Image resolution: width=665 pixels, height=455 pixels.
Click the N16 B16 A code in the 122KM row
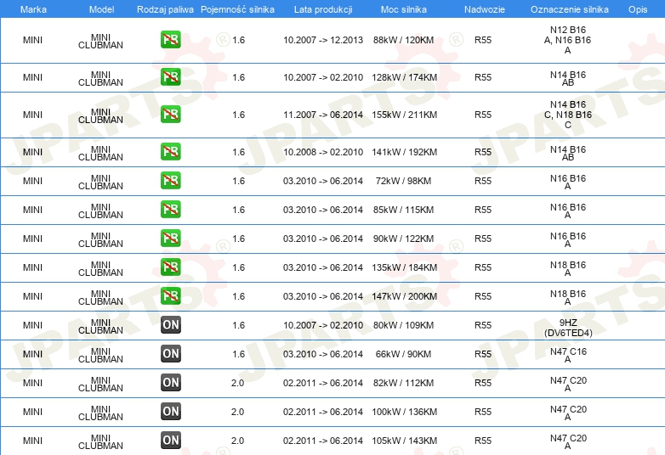[x=568, y=239]
